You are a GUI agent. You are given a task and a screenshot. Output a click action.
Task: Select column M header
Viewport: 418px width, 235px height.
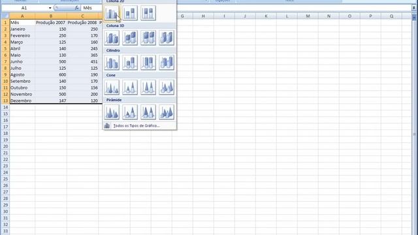[308, 16]
